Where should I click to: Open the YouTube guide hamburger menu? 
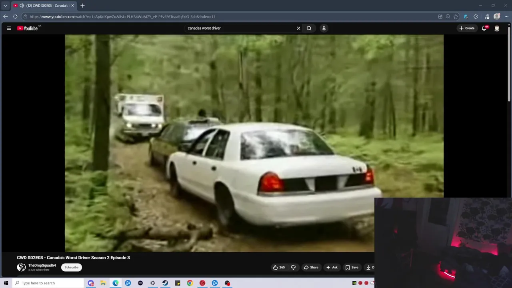click(9, 28)
